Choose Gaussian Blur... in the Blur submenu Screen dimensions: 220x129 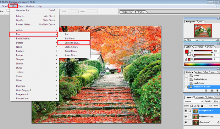pyautogui.click(x=74, y=43)
